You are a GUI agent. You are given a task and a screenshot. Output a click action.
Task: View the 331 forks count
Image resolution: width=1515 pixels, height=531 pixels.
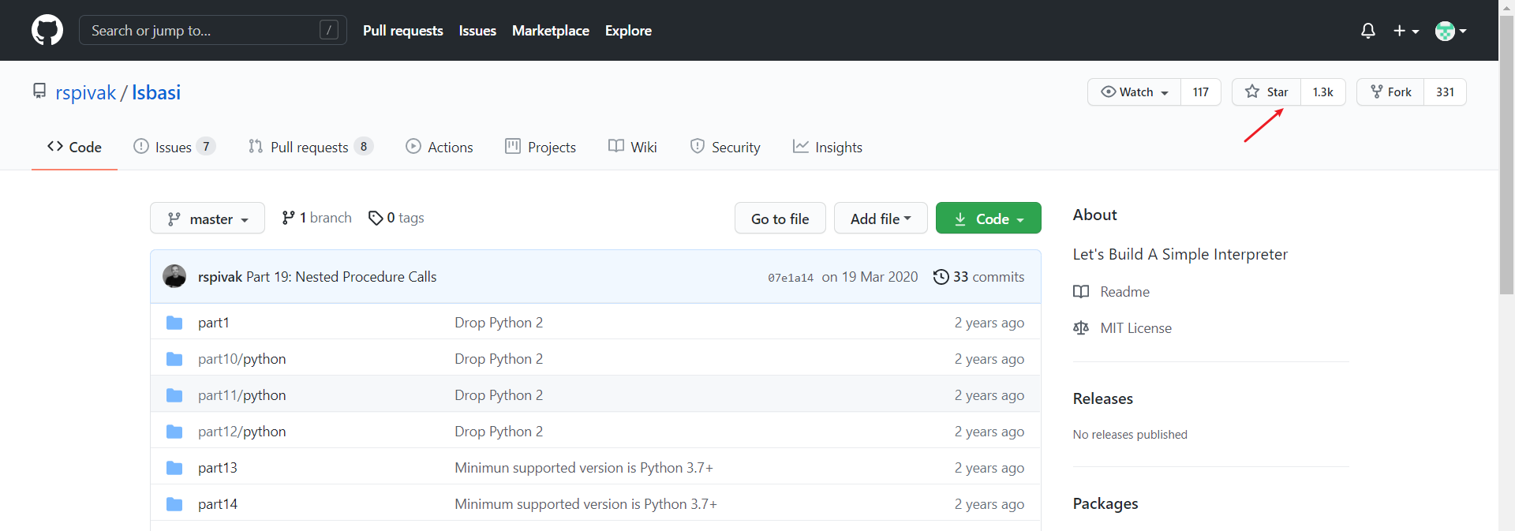click(x=1445, y=92)
